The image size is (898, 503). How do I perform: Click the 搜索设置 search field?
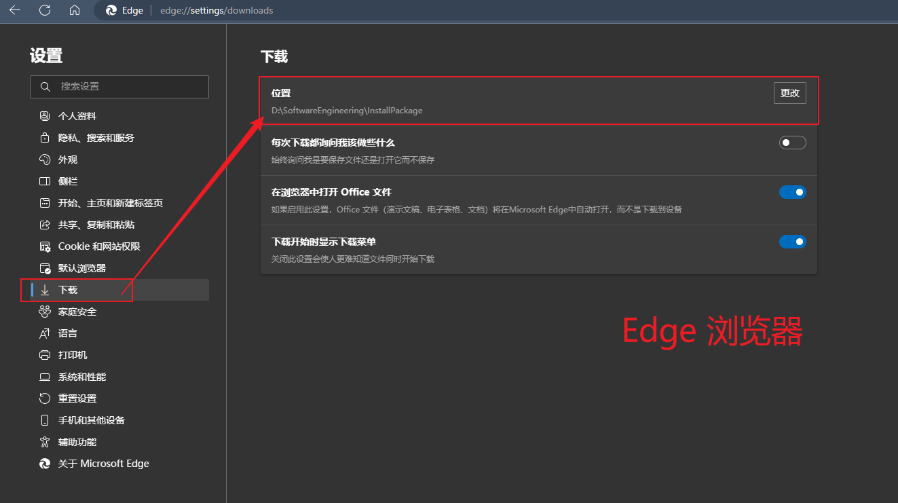click(x=119, y=86)
